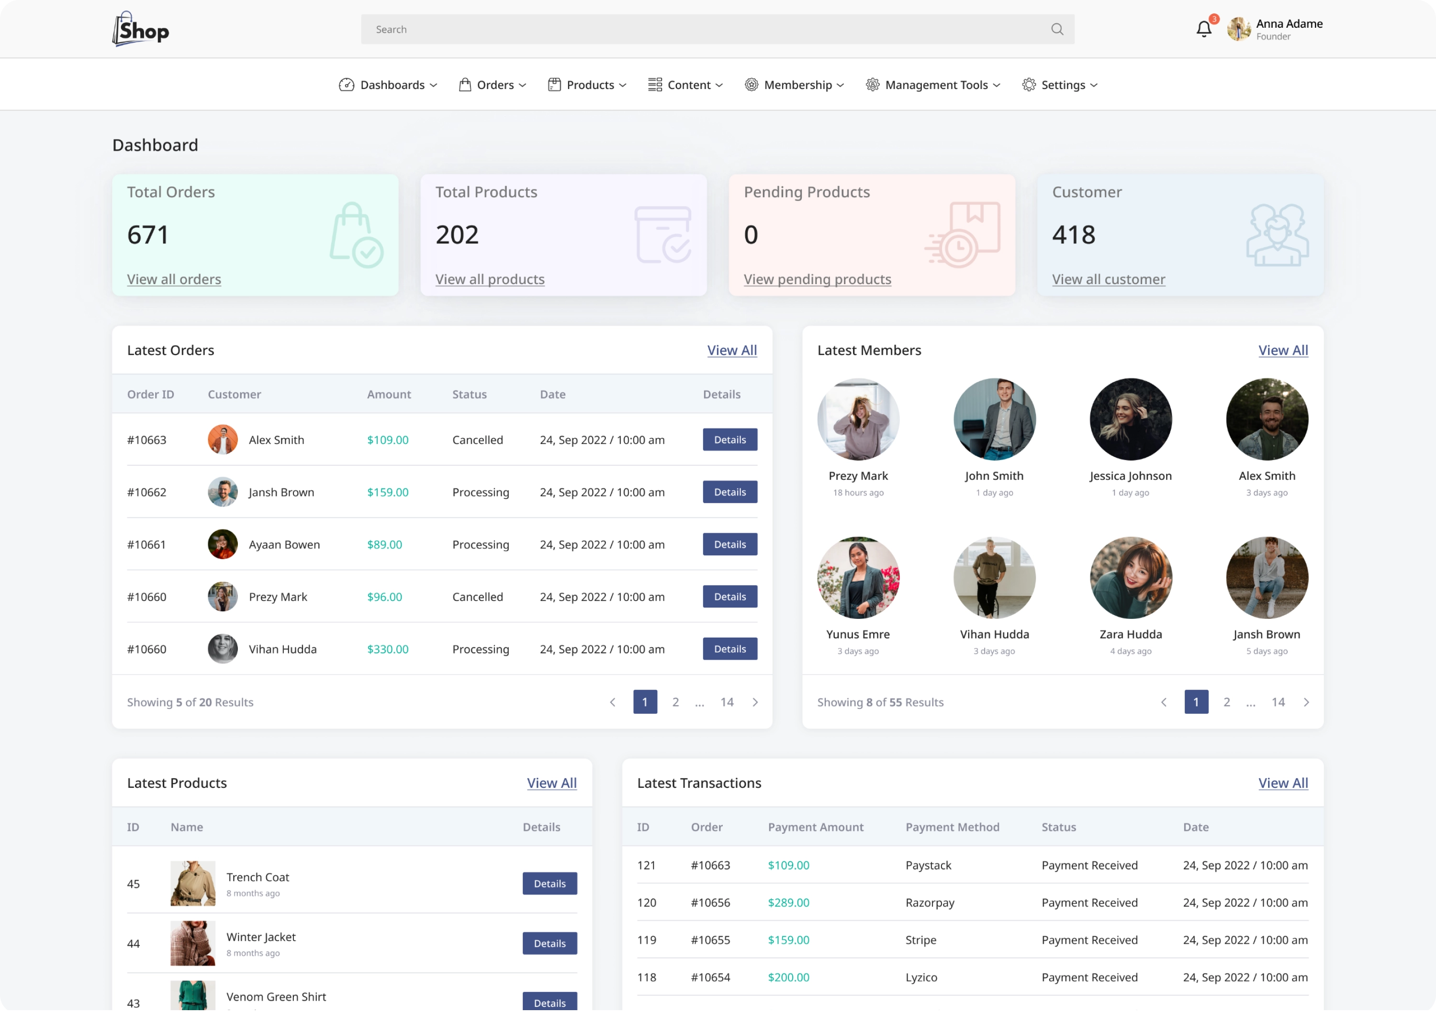Image resolution: width=1436 pixels, height=1014 pixels.
Task: Click the Content list icon
Action: (x=655, y=85)
